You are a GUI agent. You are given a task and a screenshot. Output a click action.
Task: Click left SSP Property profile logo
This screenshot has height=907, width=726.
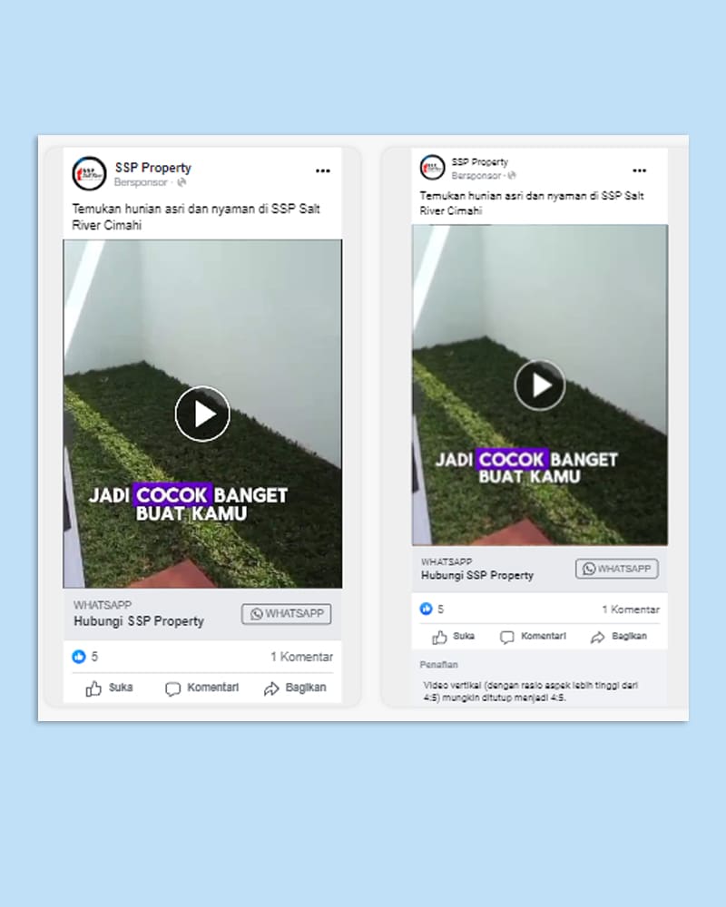click(x=89, y=173)
